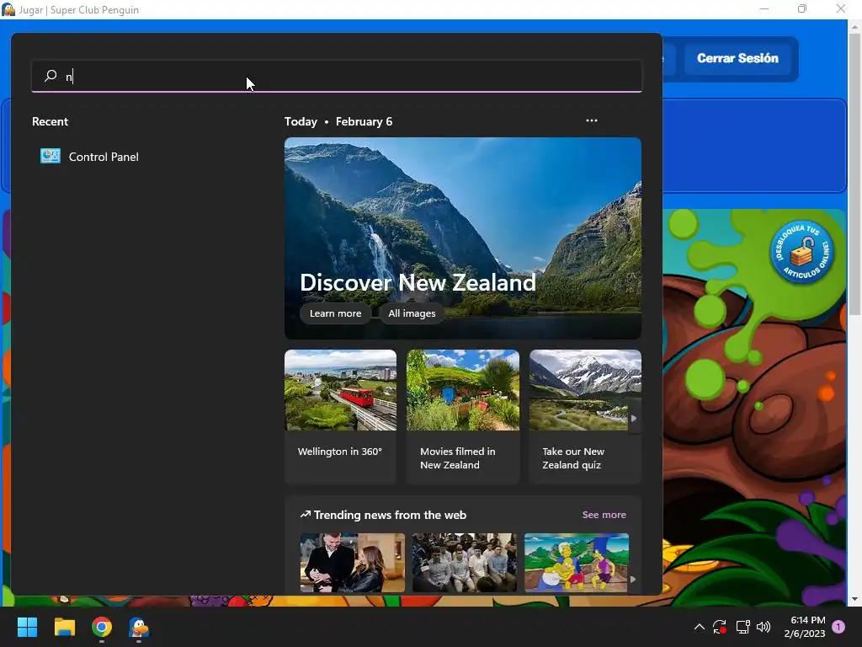Click the Super Club Penguin window scrollbar
The width and height of the screenshot is (862, 647).
854,174
